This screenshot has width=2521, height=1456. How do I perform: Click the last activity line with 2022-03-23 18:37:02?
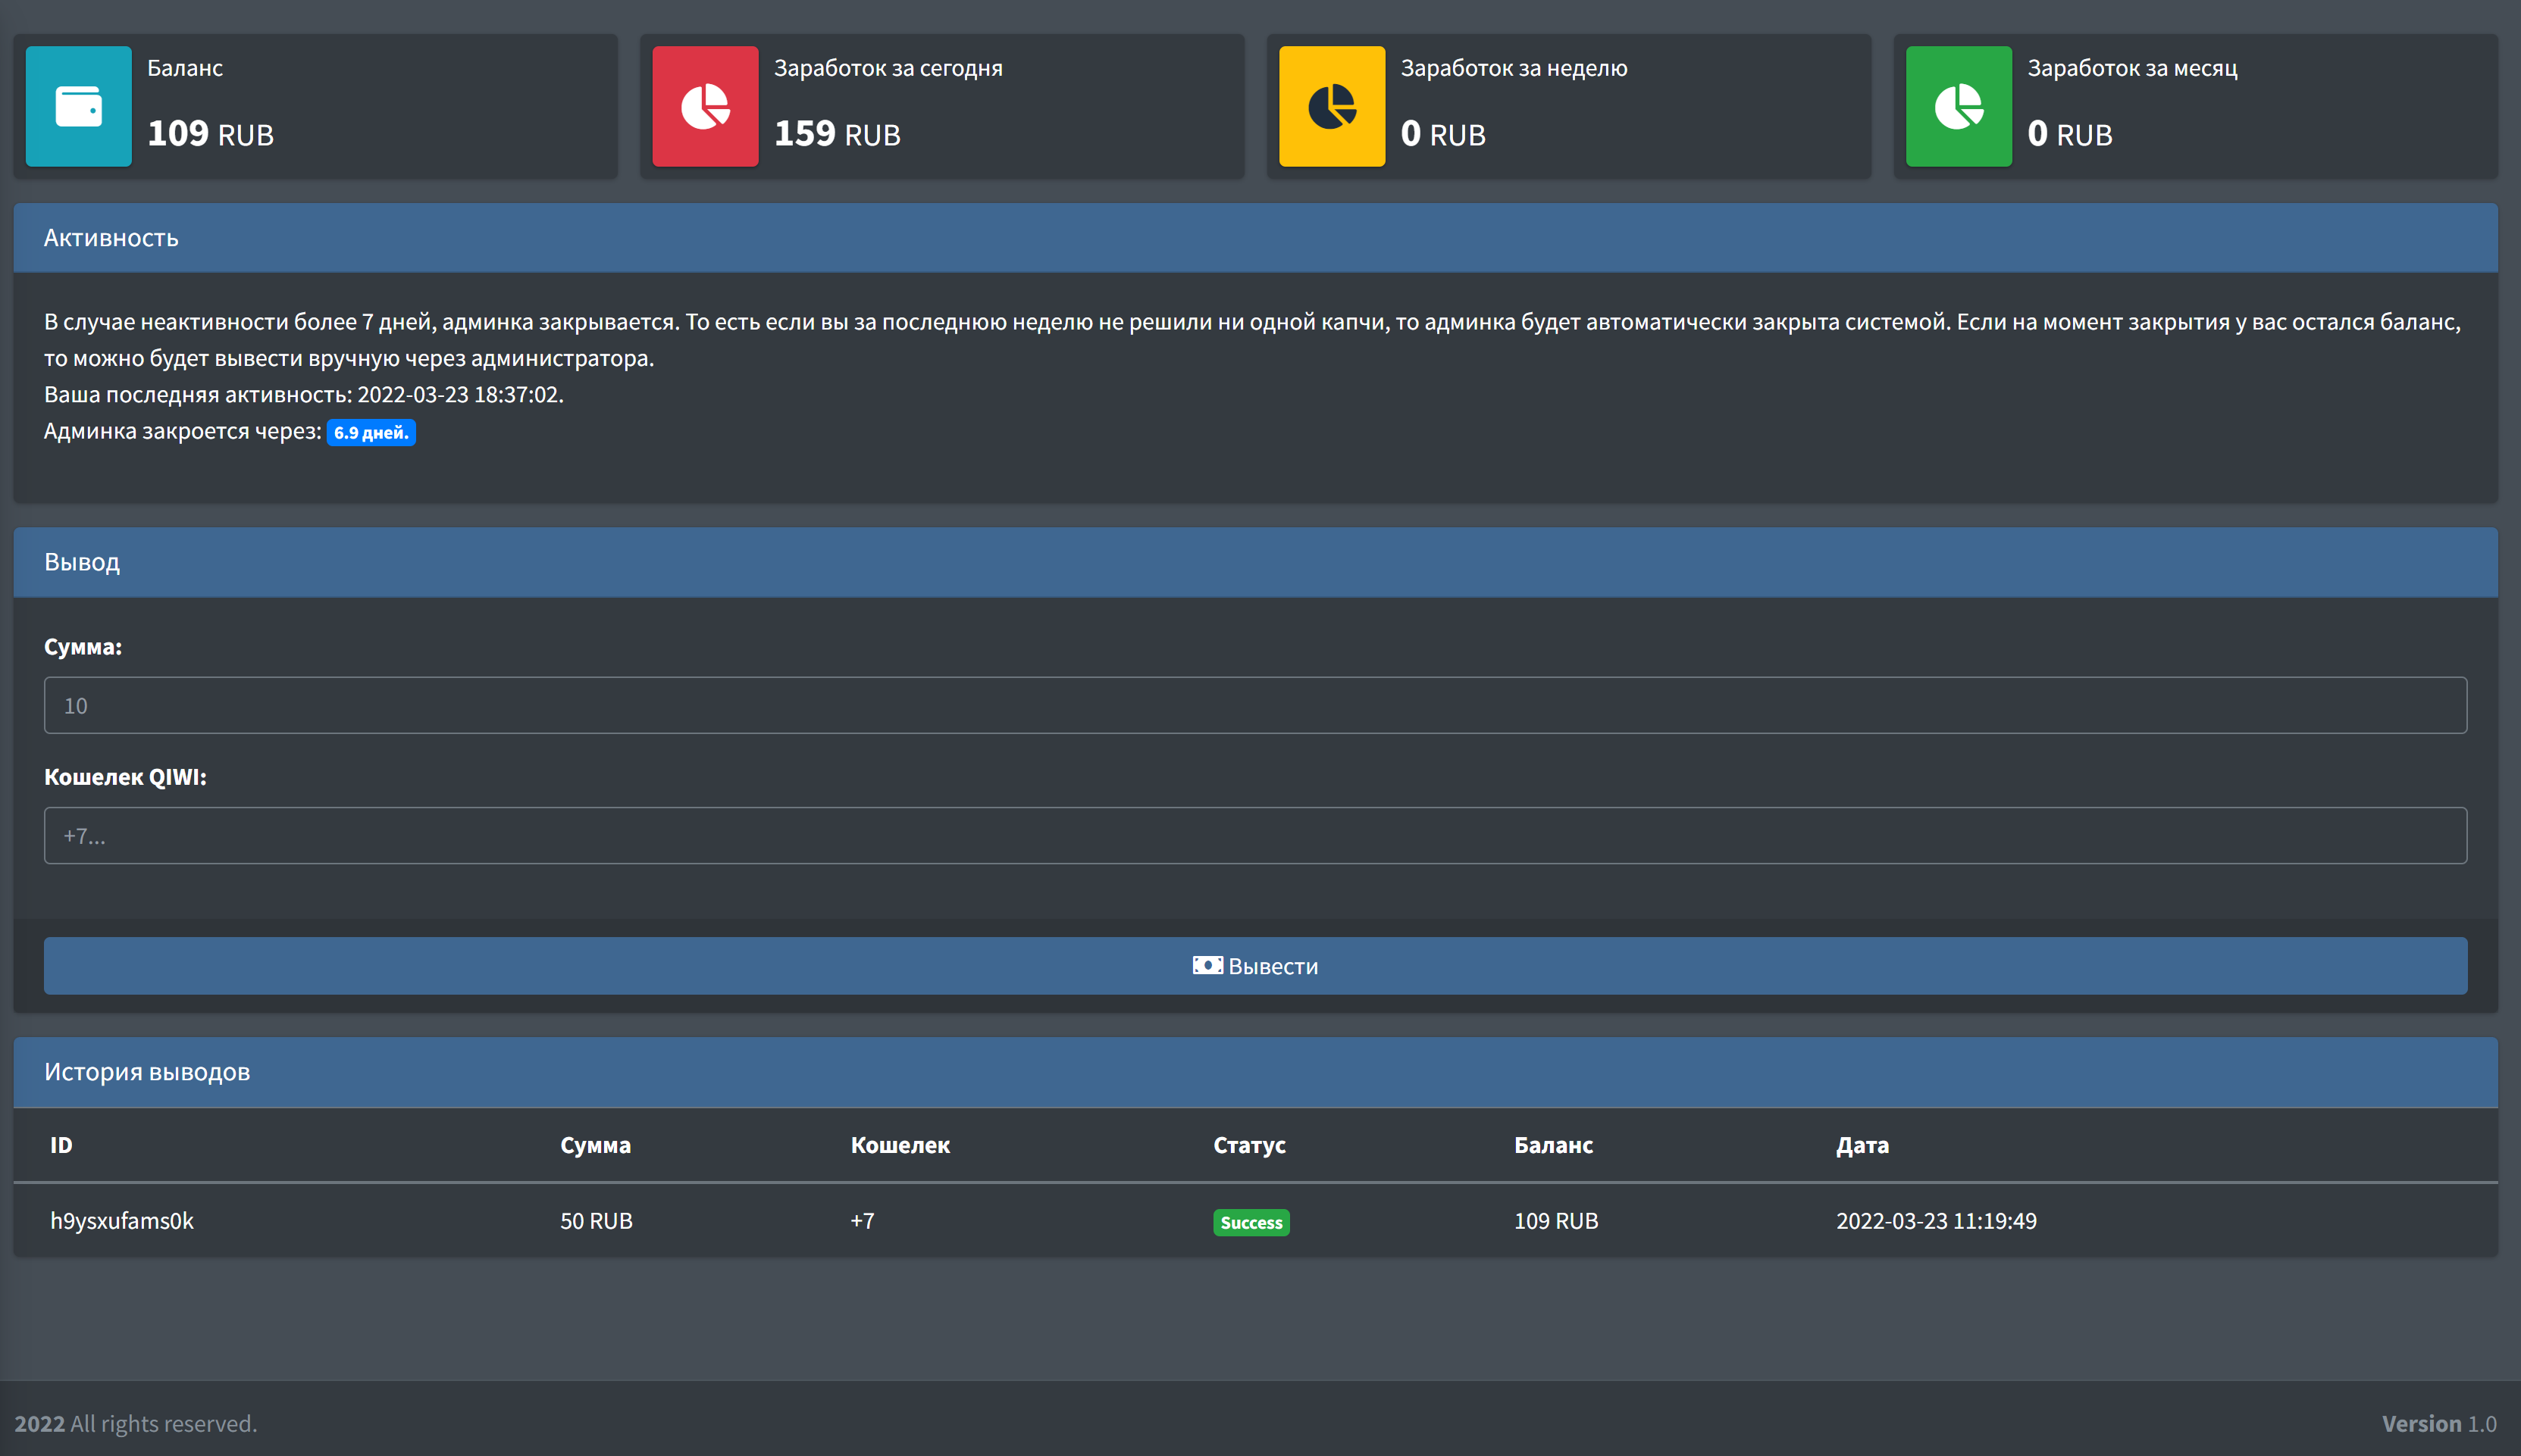304,394
